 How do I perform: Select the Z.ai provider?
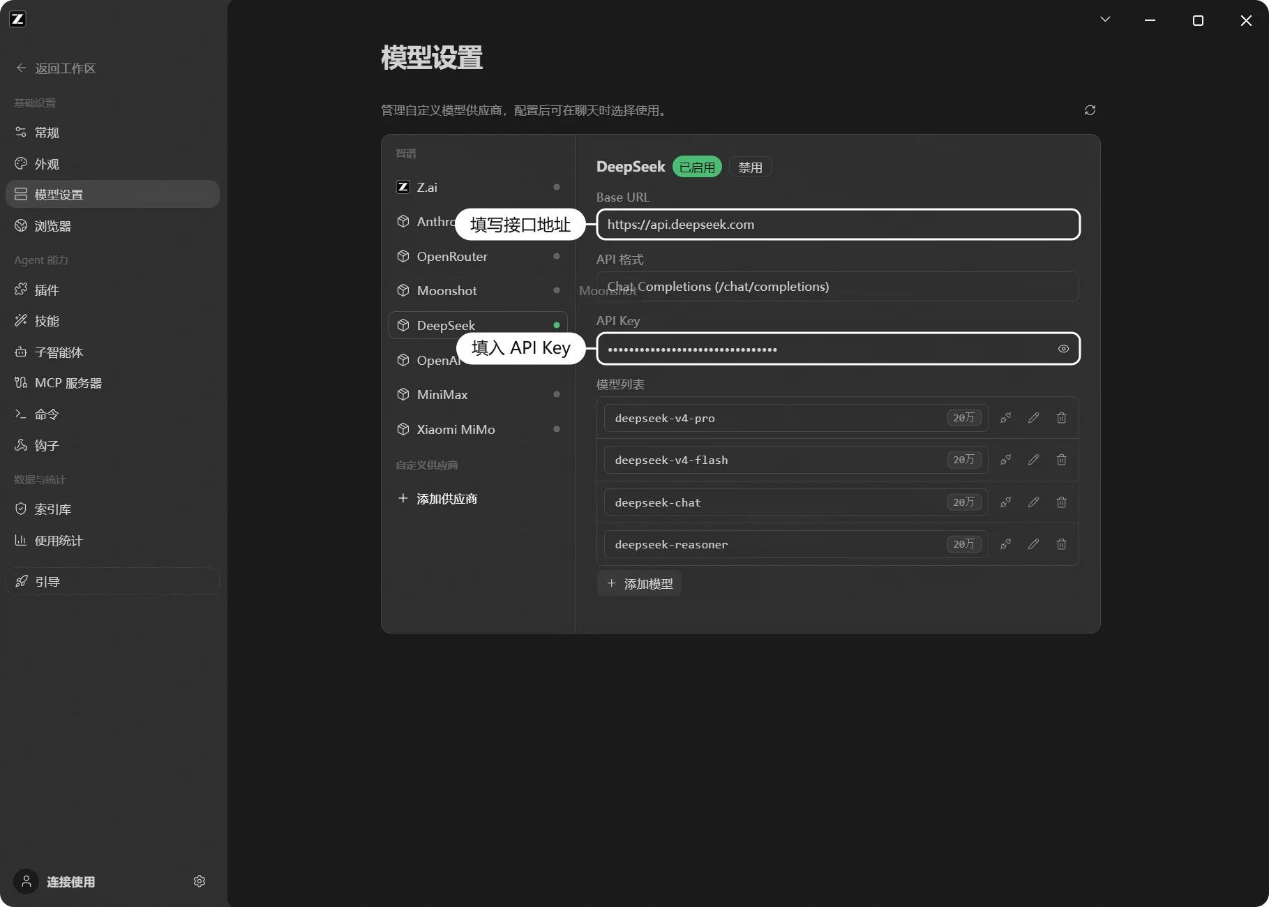478,187
